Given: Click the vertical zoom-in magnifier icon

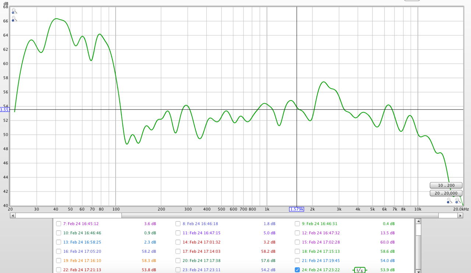Looking at the screenshot, I should pos(14,11).
